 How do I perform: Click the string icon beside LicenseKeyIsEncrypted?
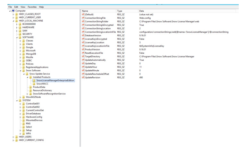83,39
